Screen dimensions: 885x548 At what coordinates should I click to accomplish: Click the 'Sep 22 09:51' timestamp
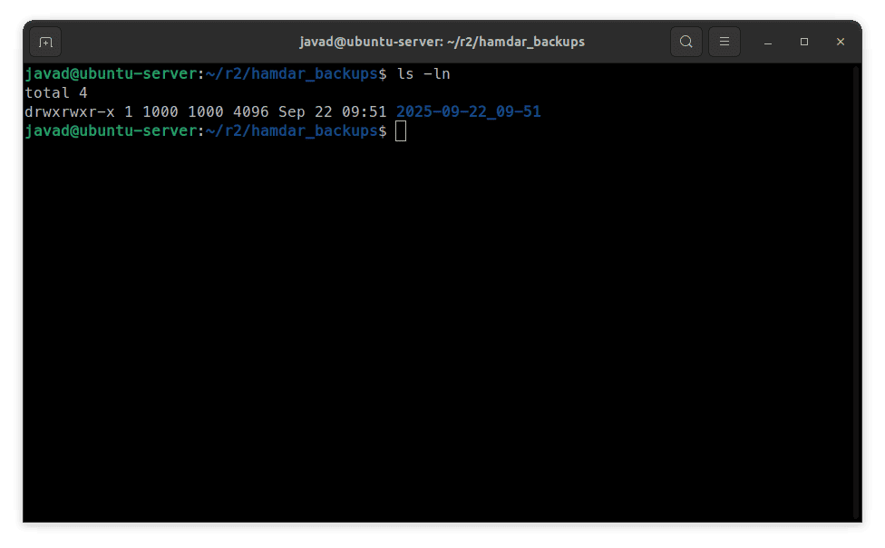tap(332, 111)
